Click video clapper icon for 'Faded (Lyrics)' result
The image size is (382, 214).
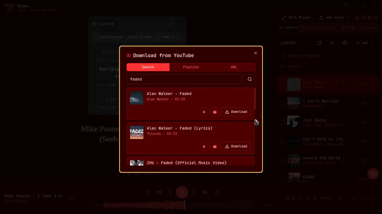click(215, 146)
